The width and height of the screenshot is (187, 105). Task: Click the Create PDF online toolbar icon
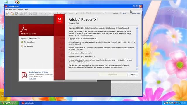(x=12, y=14)
